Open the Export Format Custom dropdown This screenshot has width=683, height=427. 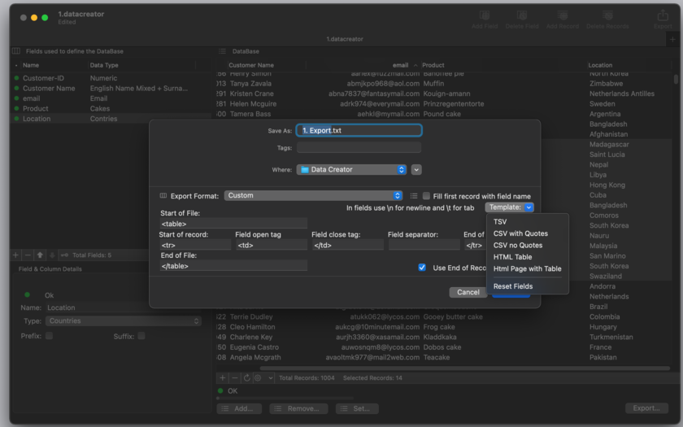[x=313, y=196]
